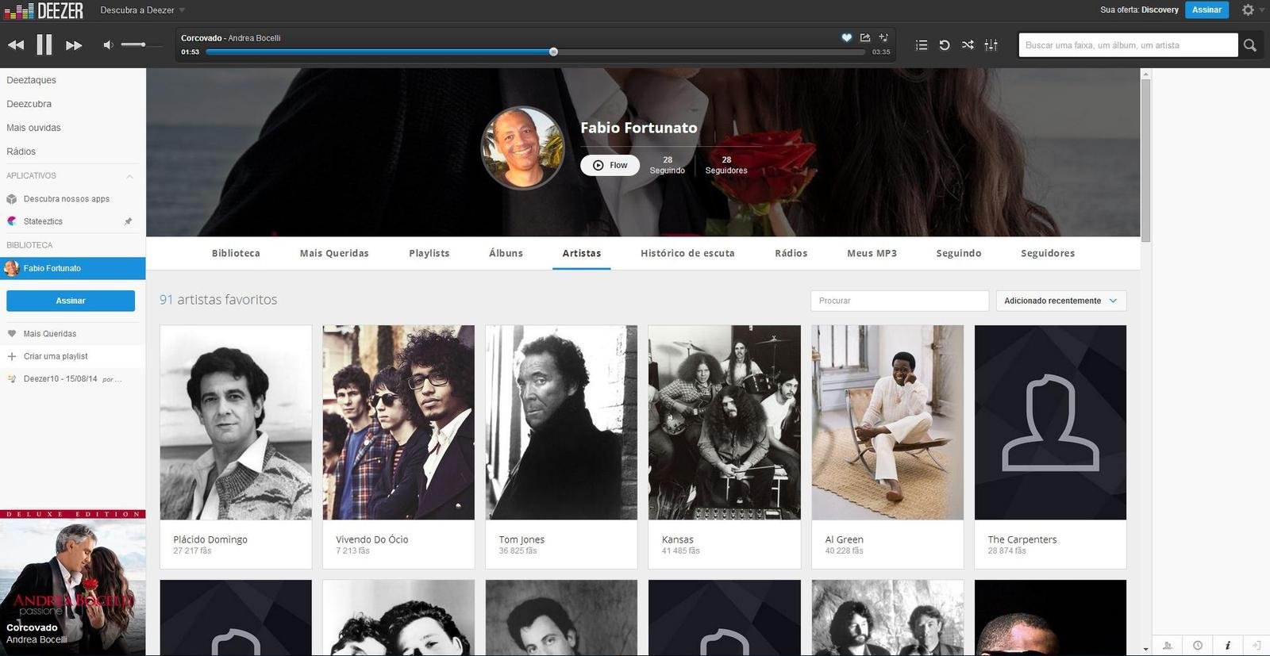The height and width of the screenshot is (656, 1270).
Task: Open the equalizer audio settings
Action: [x=991, y=45]
